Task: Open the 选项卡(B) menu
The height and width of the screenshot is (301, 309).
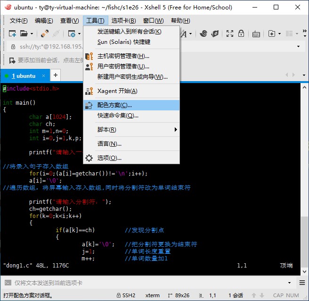Action: tap(123, 21)
